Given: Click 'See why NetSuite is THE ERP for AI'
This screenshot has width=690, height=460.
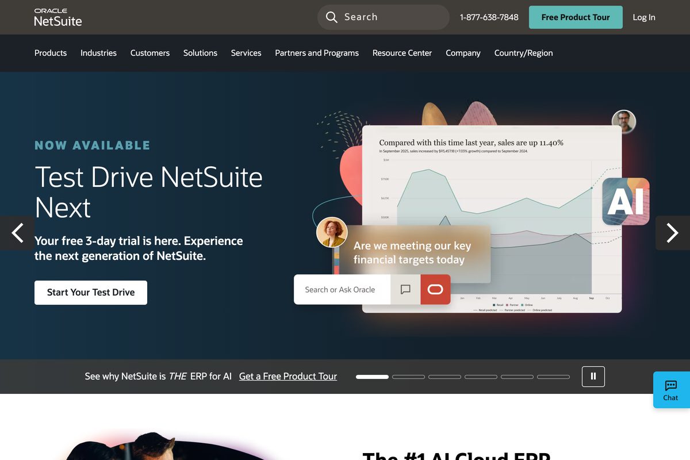Looking at the screenshot, I should [158, 376].
